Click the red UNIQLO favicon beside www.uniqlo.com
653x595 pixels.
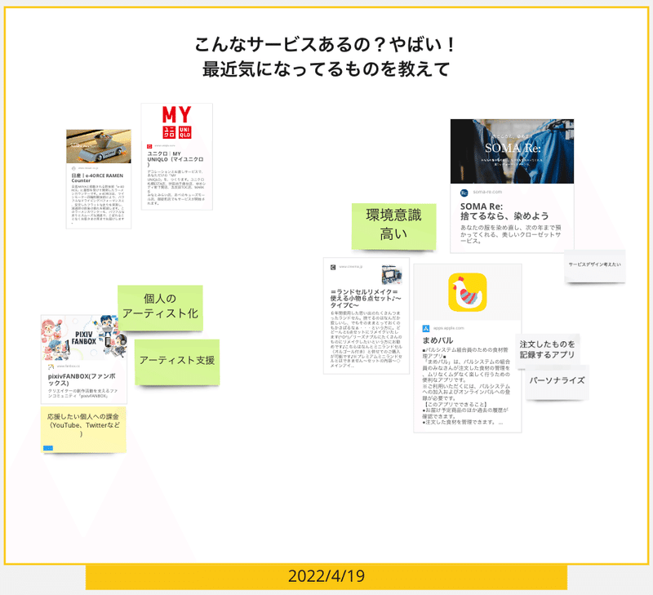click(x=149, y=146)
